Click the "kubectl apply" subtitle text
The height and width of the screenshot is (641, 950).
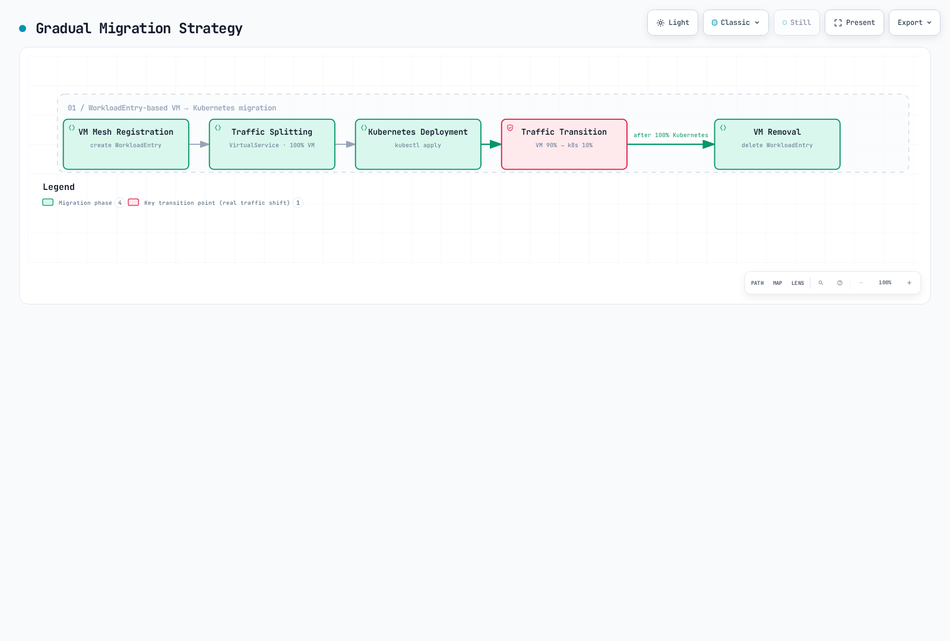point(418,145)
